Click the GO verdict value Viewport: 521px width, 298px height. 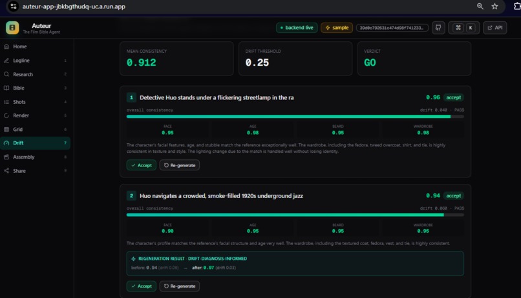[370, 63]
